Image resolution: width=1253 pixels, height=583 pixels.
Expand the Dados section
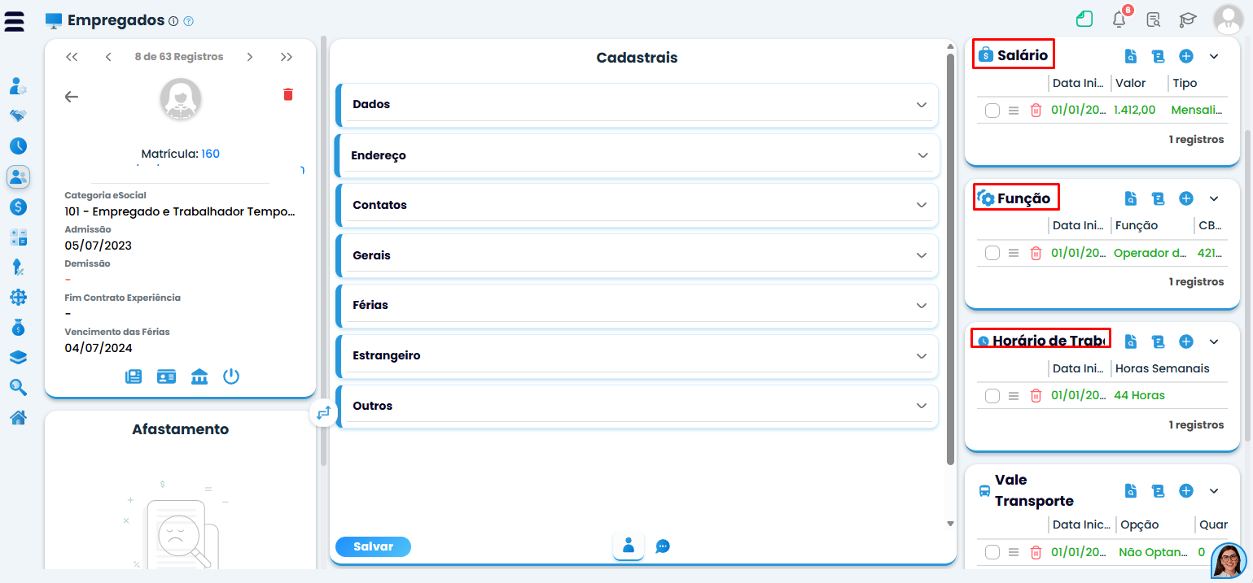coord(637,105)
